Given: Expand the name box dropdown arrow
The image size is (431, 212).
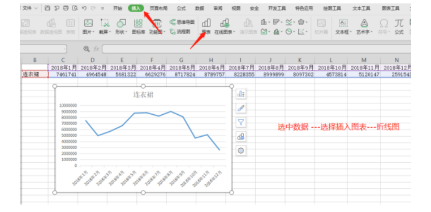Looking at the screenshot, I should [x=65, y=49].
